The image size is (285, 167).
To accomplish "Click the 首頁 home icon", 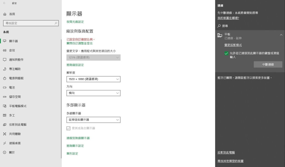I will click(x=5, y=14).
